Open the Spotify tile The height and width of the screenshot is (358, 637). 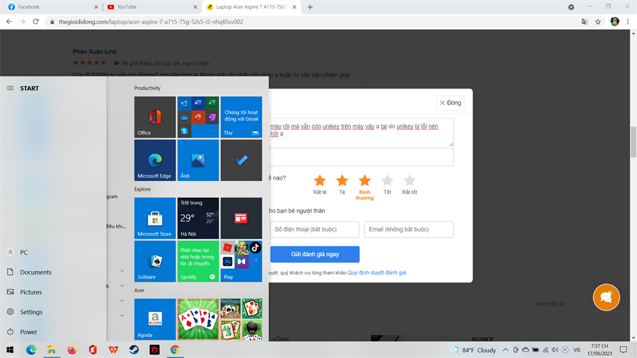(x=198, y=261)
